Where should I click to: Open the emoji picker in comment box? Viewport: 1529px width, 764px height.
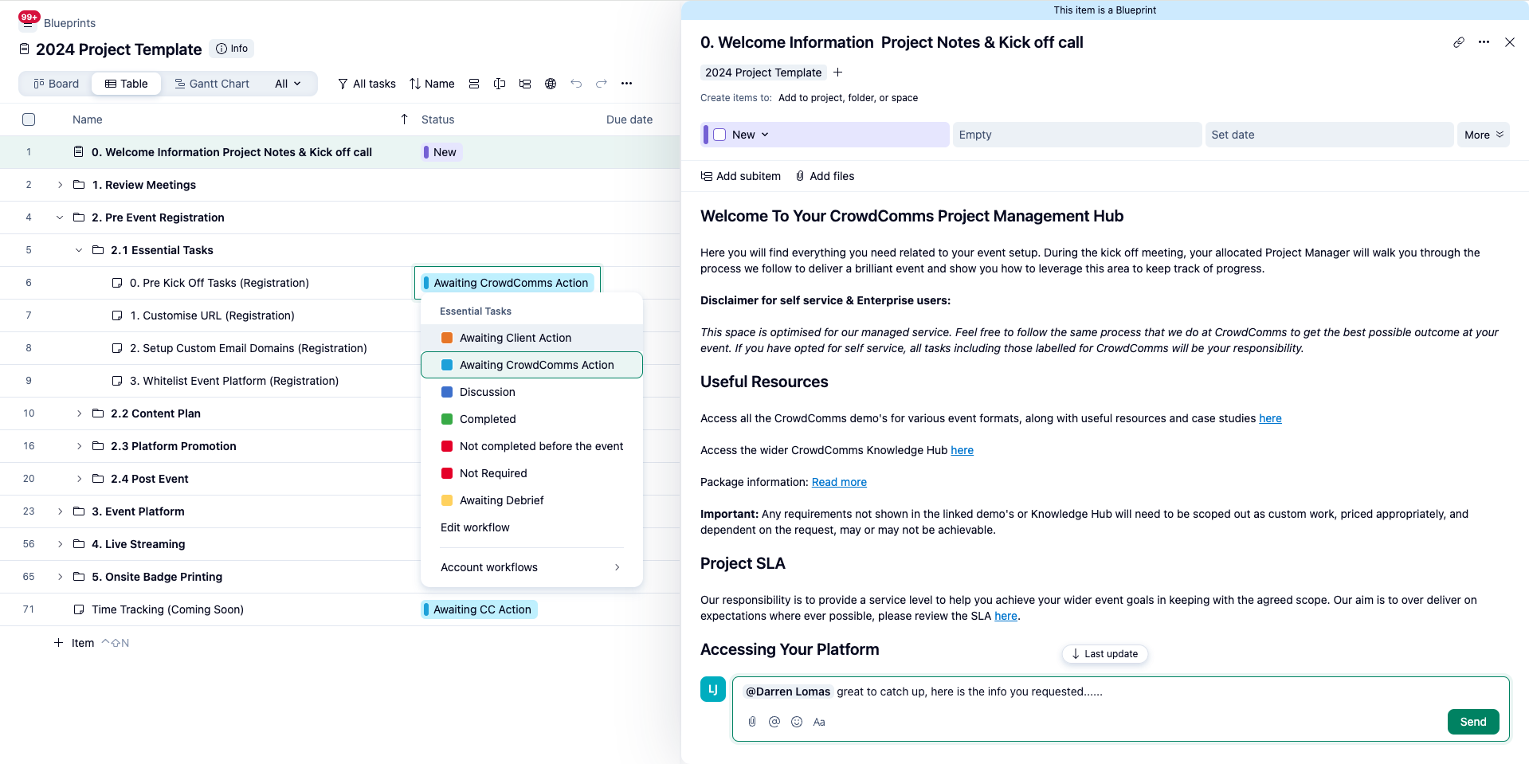(796, 722)
